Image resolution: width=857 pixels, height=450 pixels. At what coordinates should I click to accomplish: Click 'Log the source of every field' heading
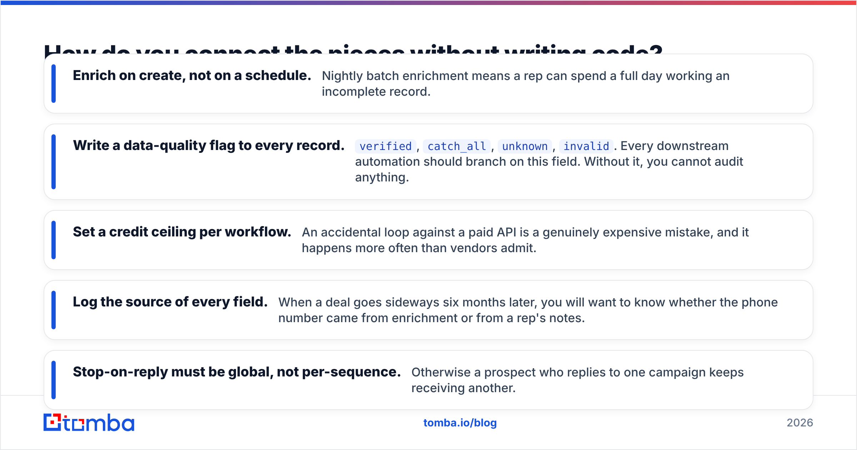point(170,302)
